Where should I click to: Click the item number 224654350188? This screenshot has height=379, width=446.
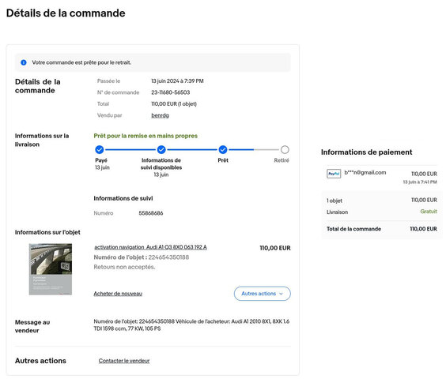click(x=168, y=257)
